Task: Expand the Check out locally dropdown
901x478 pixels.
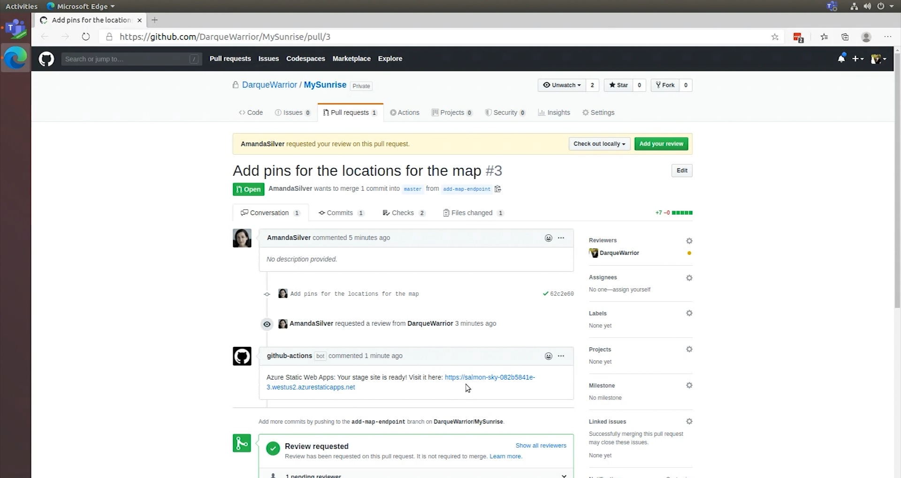Action: click(x=599, y=144)
